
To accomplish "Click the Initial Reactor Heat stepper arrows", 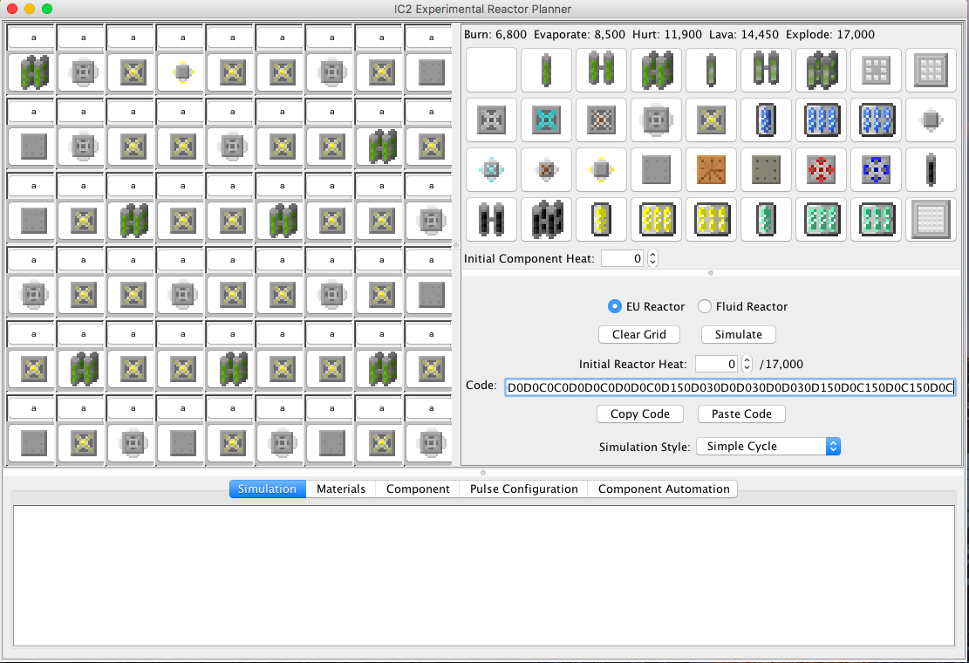I will [x=747, y=364].
